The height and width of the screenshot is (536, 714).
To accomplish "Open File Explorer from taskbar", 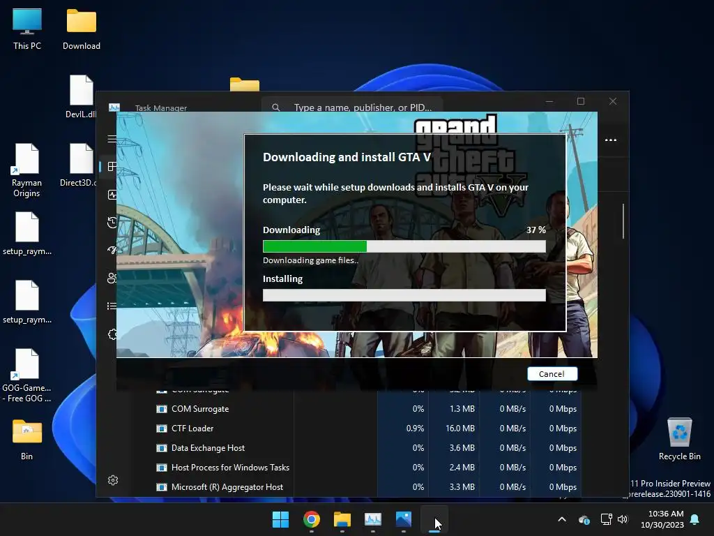I will tap(342, 519).
